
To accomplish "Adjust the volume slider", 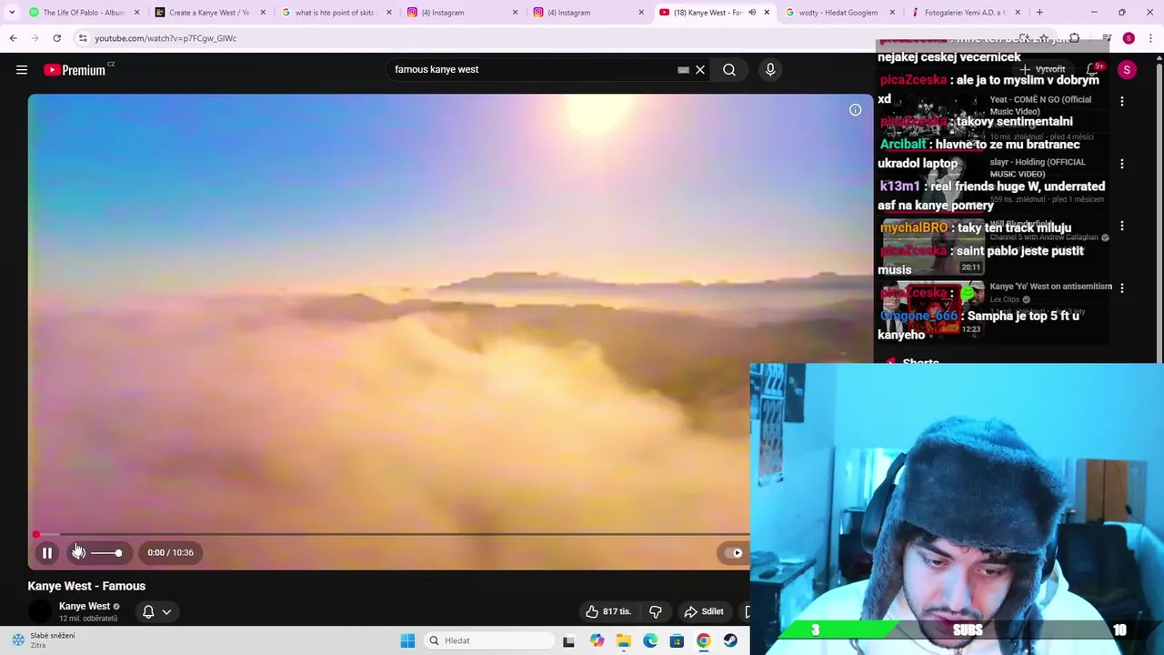I will click(x=105, y=553).
